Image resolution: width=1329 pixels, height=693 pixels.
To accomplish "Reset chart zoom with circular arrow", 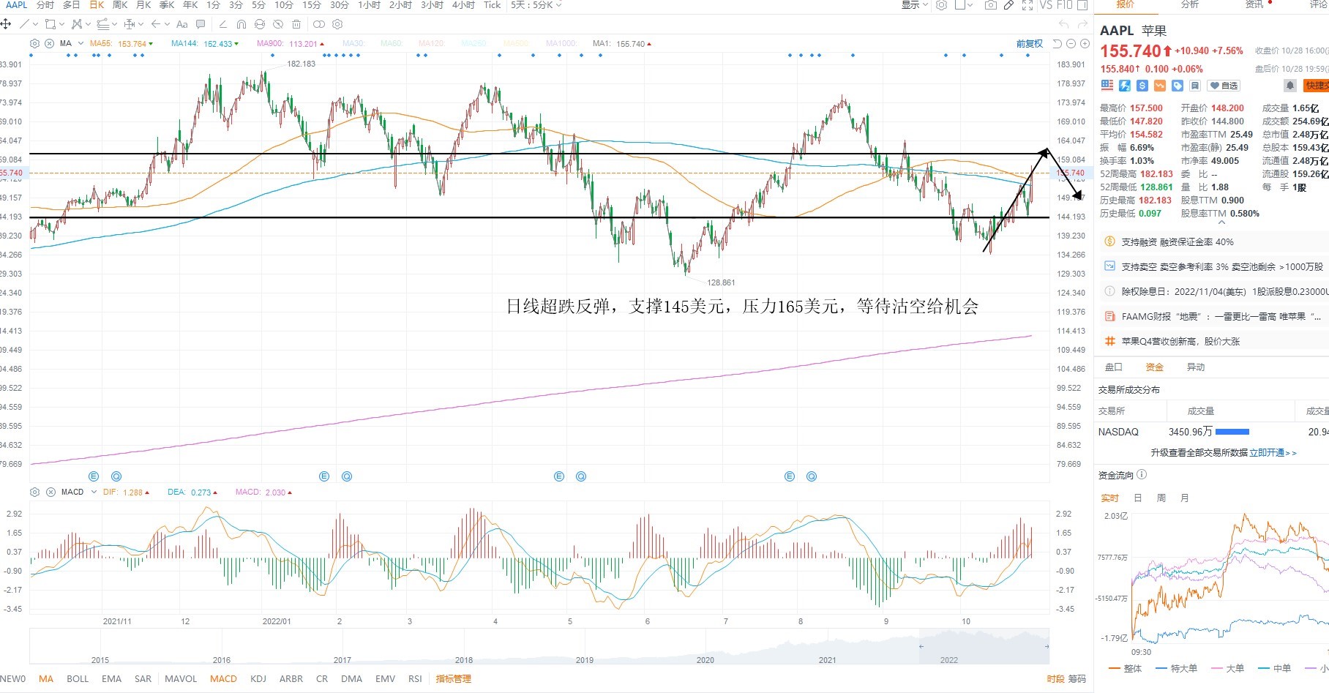I will click(1057, 44).
